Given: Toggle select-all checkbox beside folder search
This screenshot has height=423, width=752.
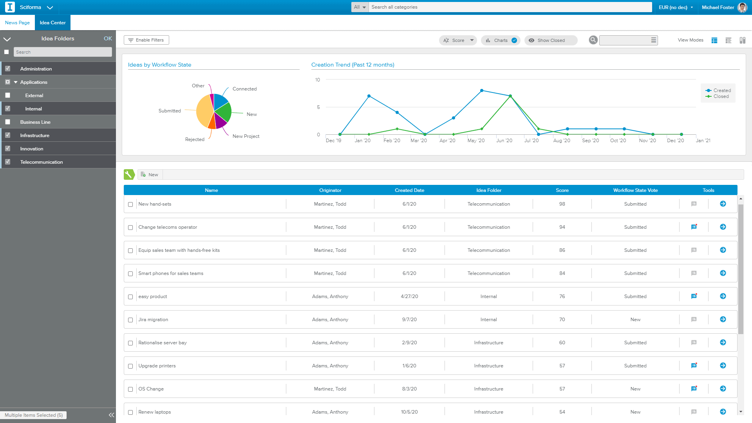Looking at the screenshot, I should click(x=6, y=52).
